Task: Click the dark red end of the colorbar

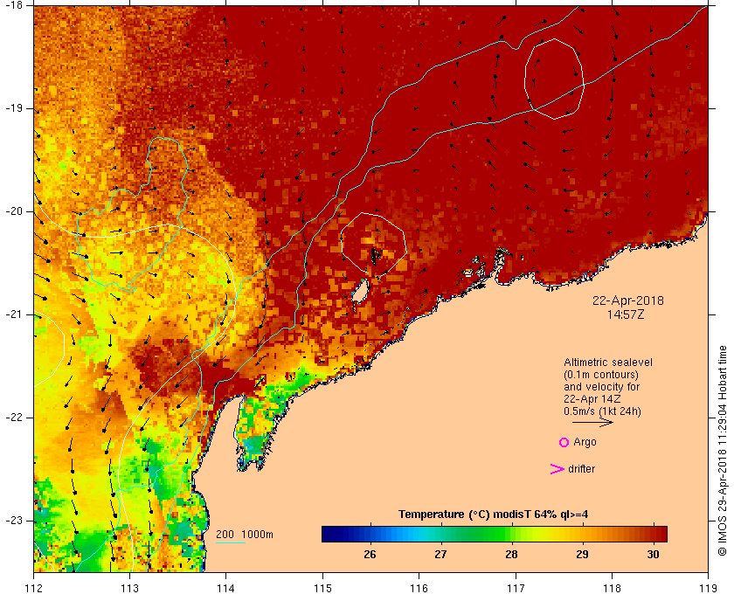Action: (x=659, y=534)
